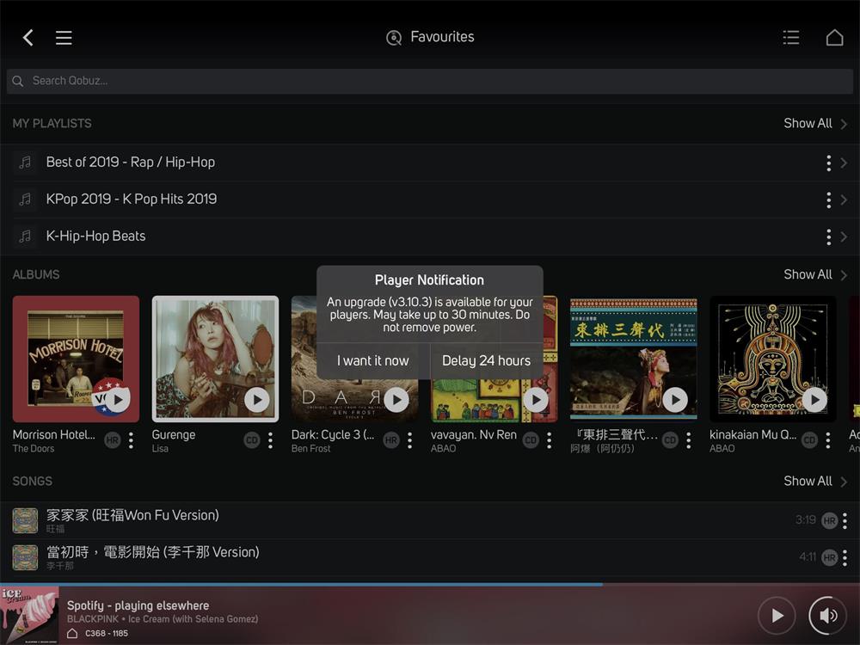
Task: Open the play queue list icon
Action: 791,37
